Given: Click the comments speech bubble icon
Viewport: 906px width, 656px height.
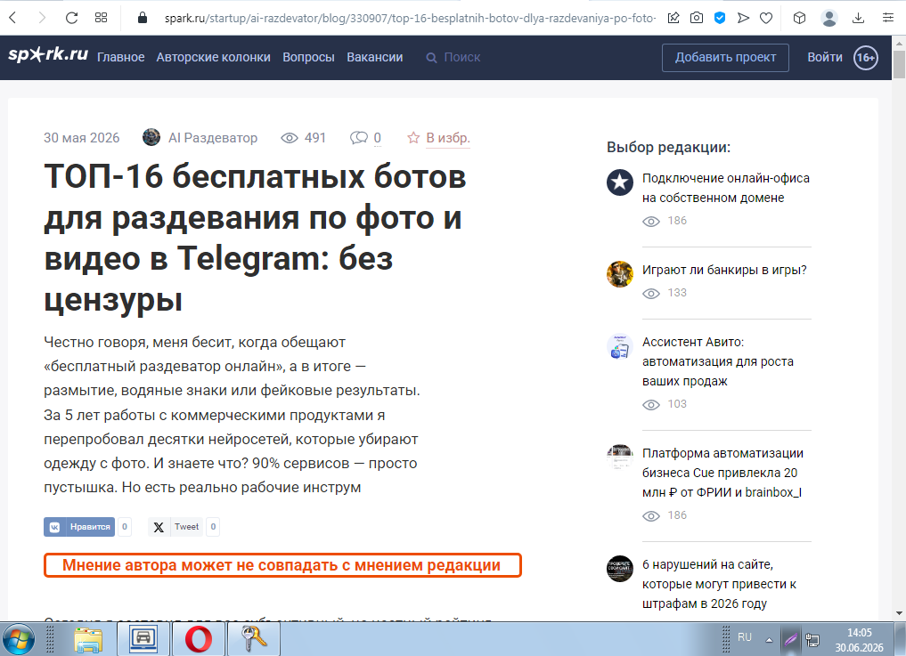Looking at the screenshot, I should [359, 138].
